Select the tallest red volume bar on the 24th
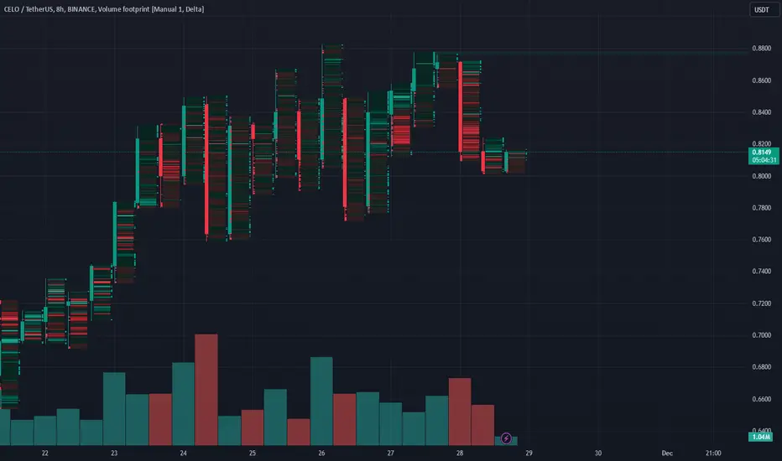The image size is (782, 461). tap(206, 390)
